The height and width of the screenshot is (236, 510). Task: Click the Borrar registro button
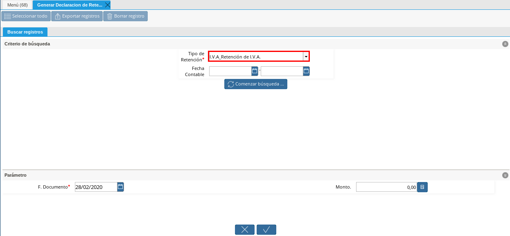tap(125, 16)
